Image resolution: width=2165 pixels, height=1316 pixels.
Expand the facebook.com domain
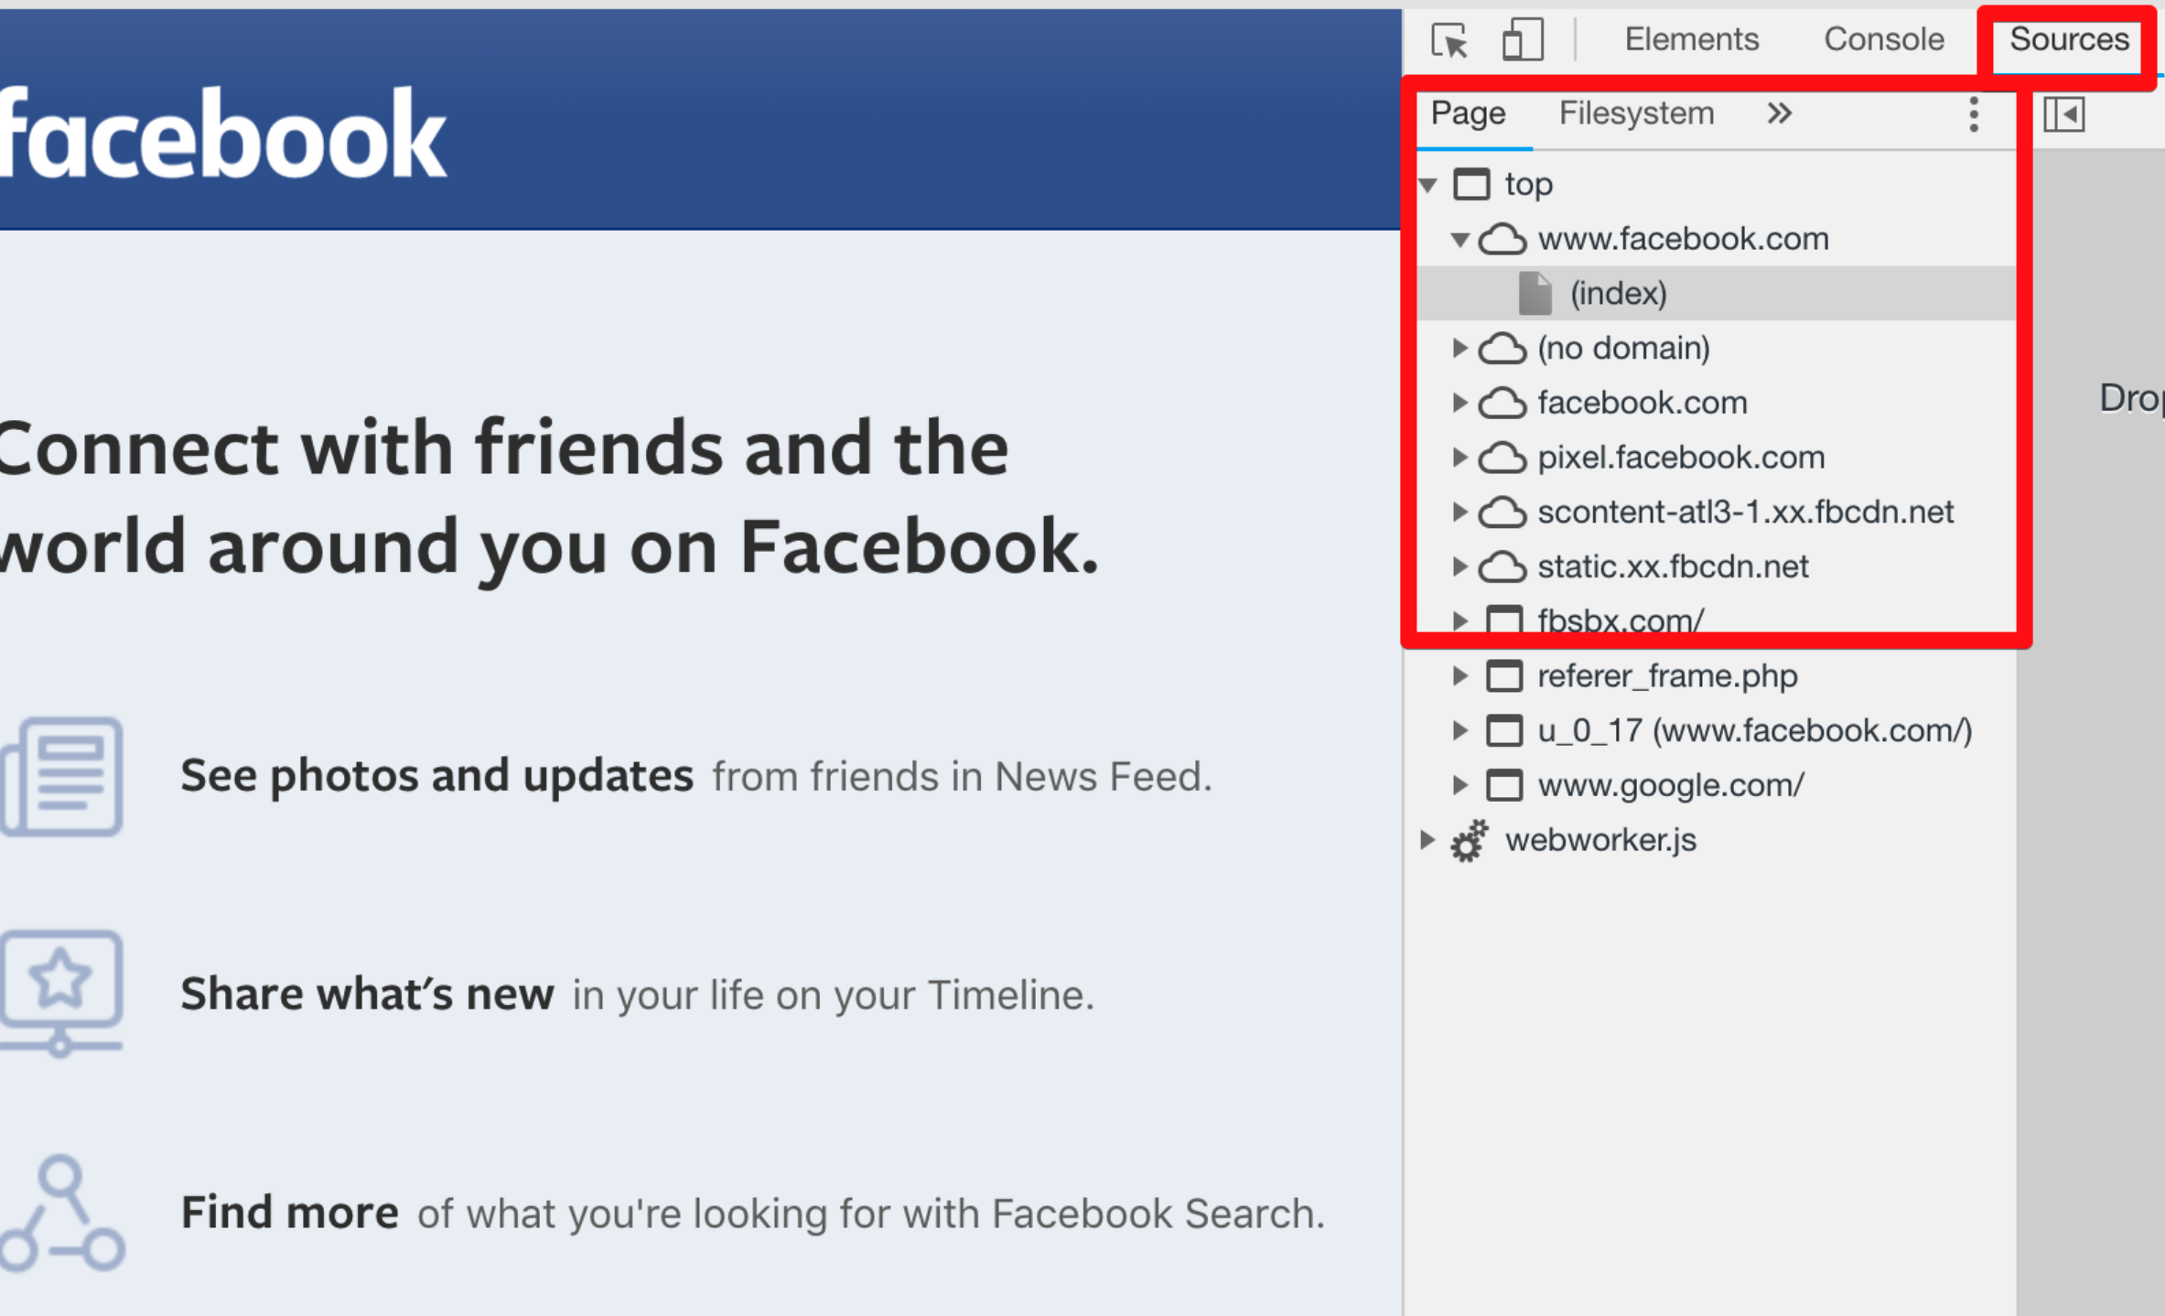click(x=1460, y=403)
